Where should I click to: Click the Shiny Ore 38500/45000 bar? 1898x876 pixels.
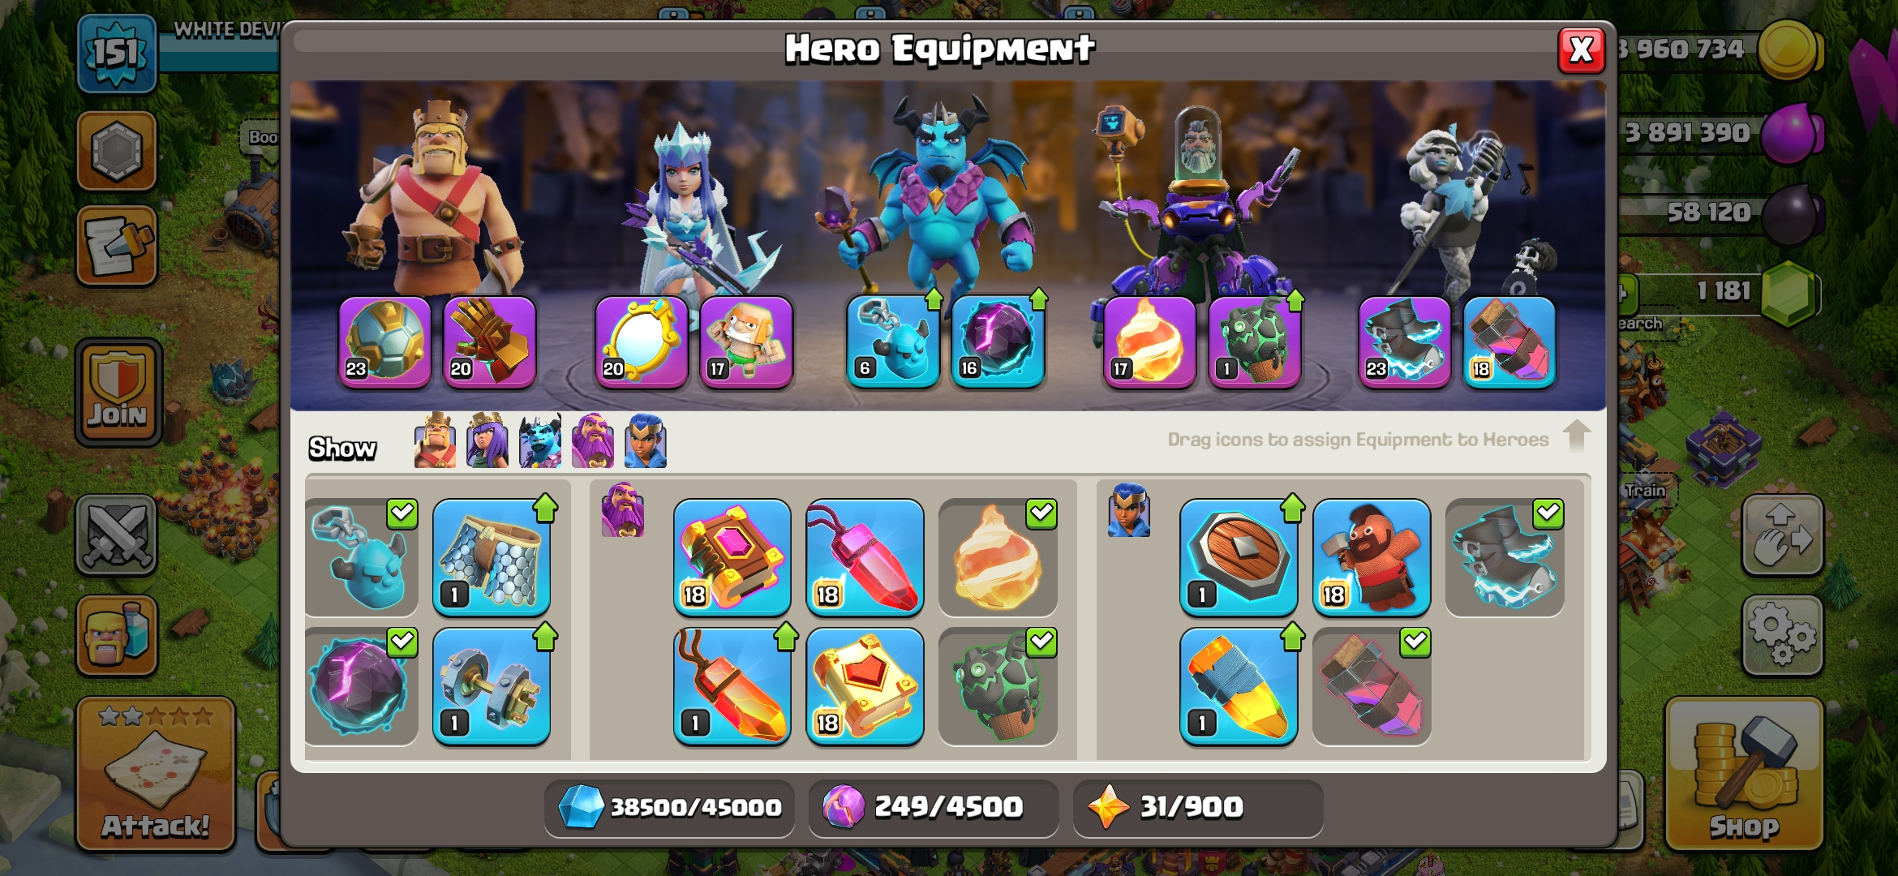[x=670, y=807]
